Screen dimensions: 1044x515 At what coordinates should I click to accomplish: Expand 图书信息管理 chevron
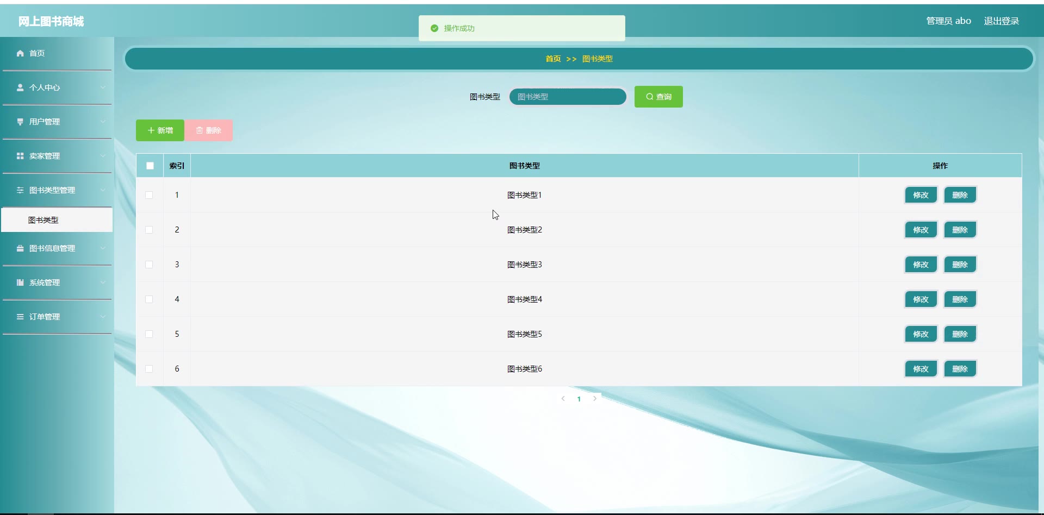103,248
